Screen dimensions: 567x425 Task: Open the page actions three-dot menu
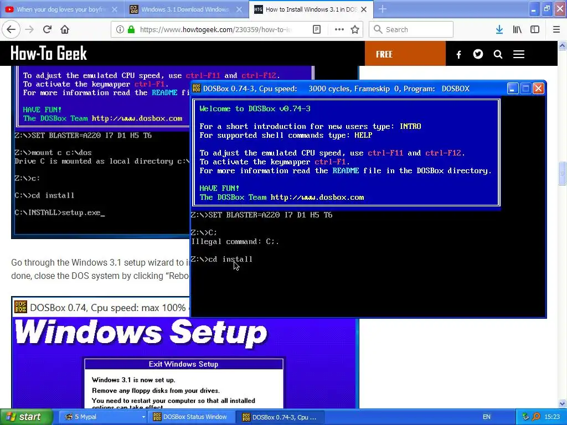[339, 30]
